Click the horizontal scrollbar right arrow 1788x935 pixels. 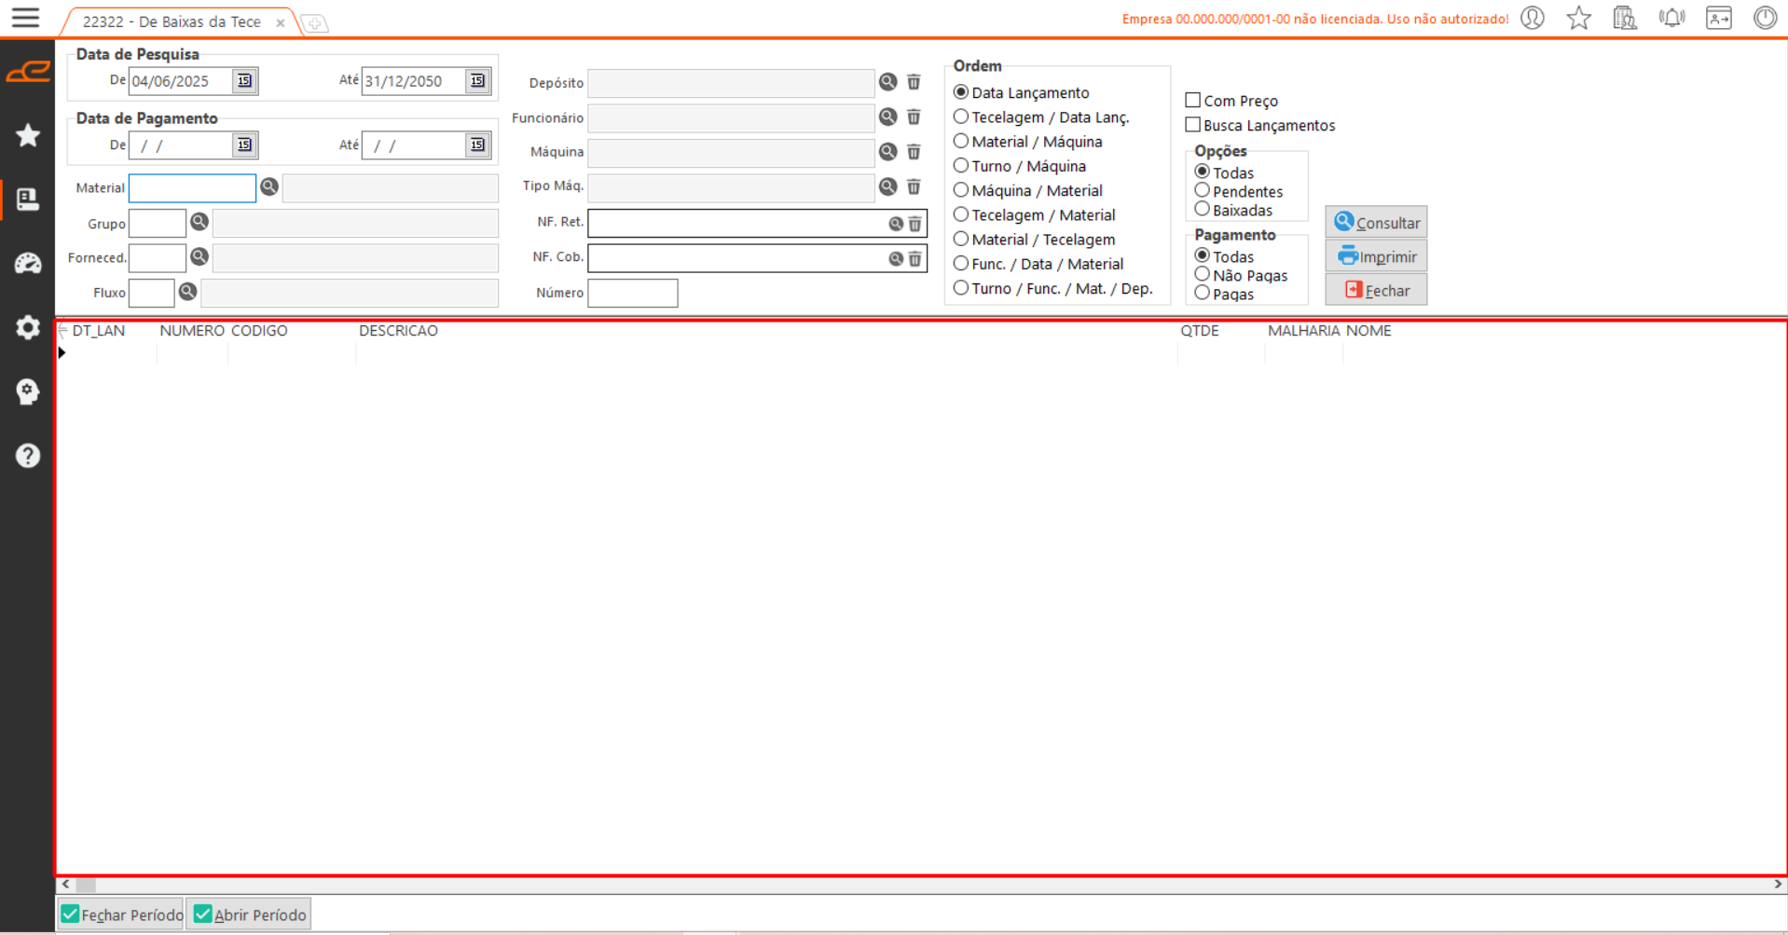[x=1778, y=884]
